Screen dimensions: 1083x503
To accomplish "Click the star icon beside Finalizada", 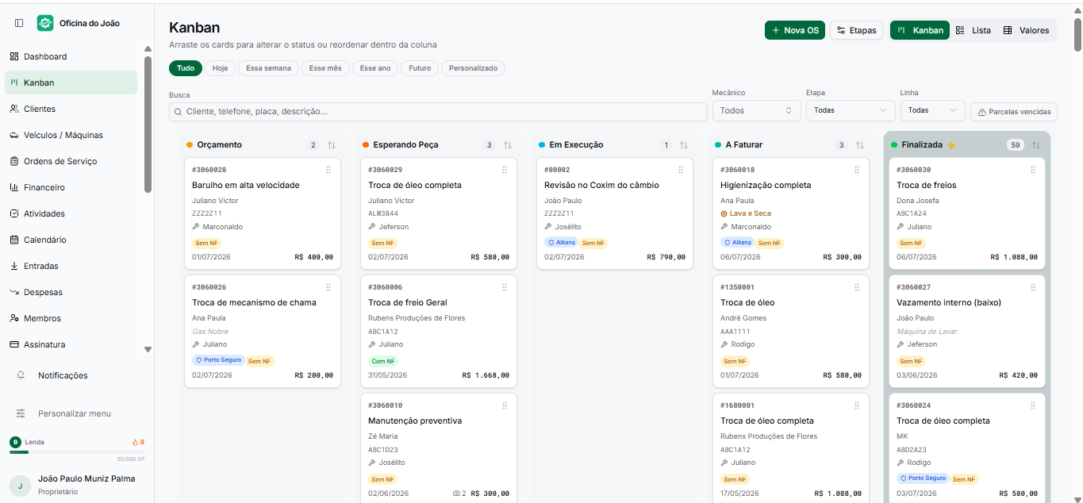I will (952, 145).
